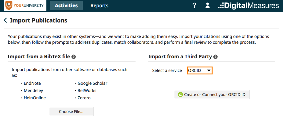Open the user profile icon
The width and height of the screenshot is (283, 120).
tap(208, 5)
